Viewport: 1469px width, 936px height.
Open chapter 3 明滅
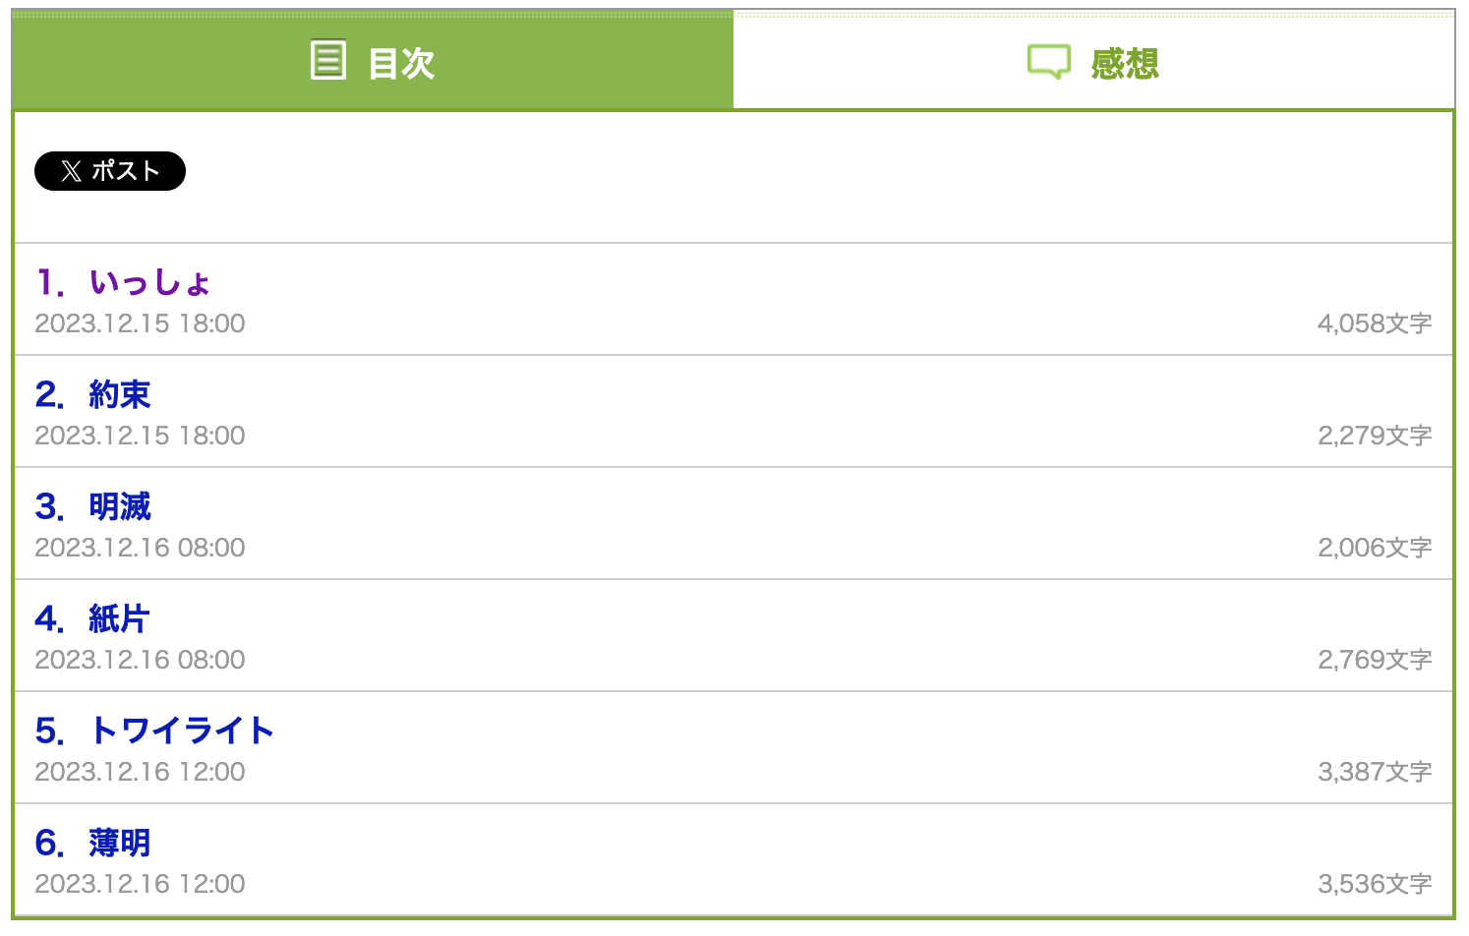[x=93, y=506]
